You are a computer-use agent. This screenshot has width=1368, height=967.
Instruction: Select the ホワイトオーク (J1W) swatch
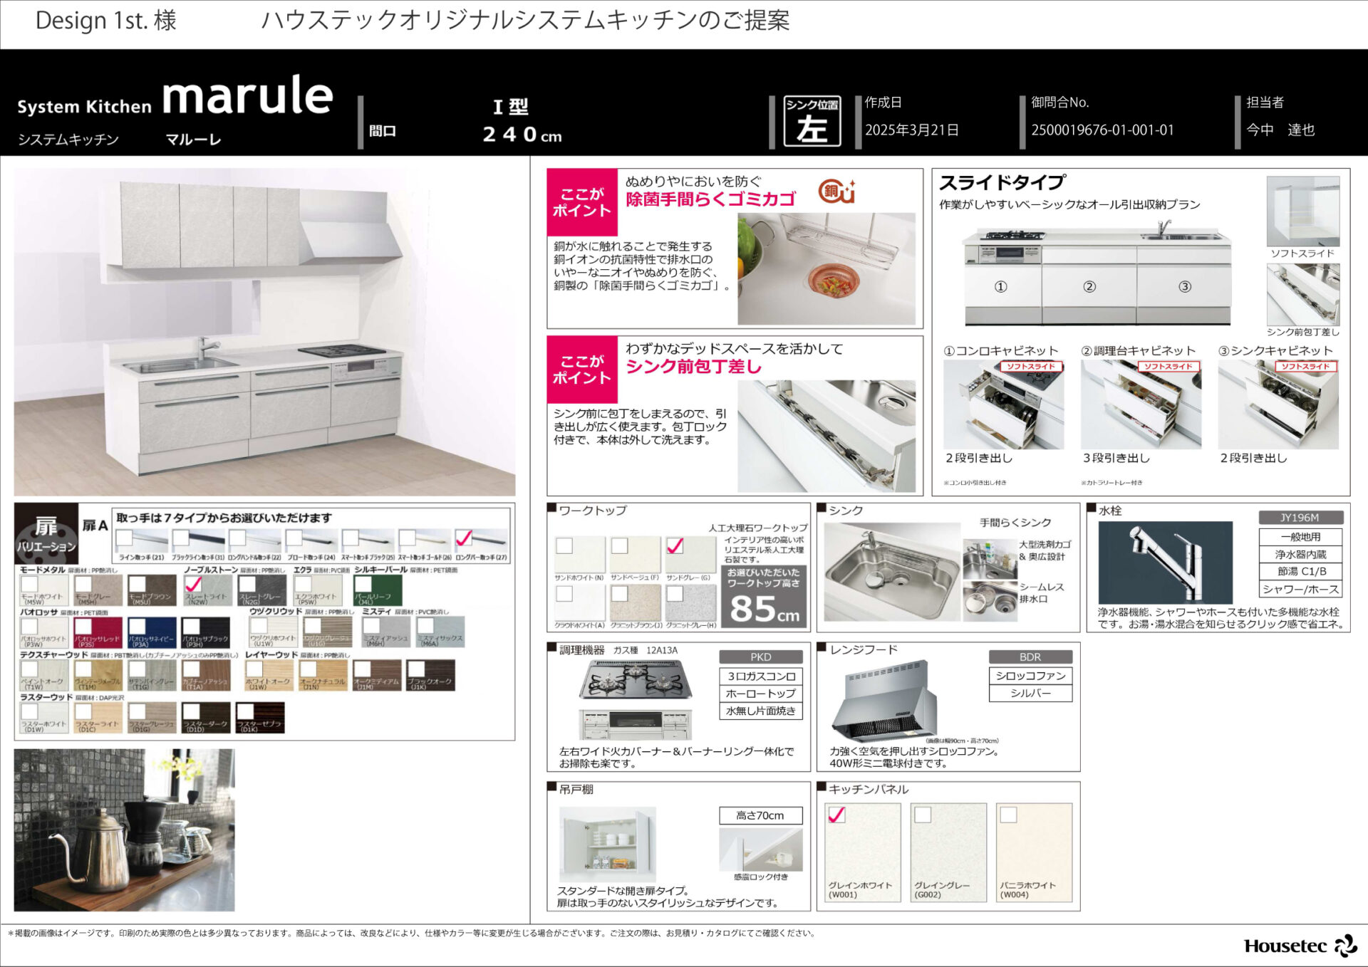click(268, 675)
